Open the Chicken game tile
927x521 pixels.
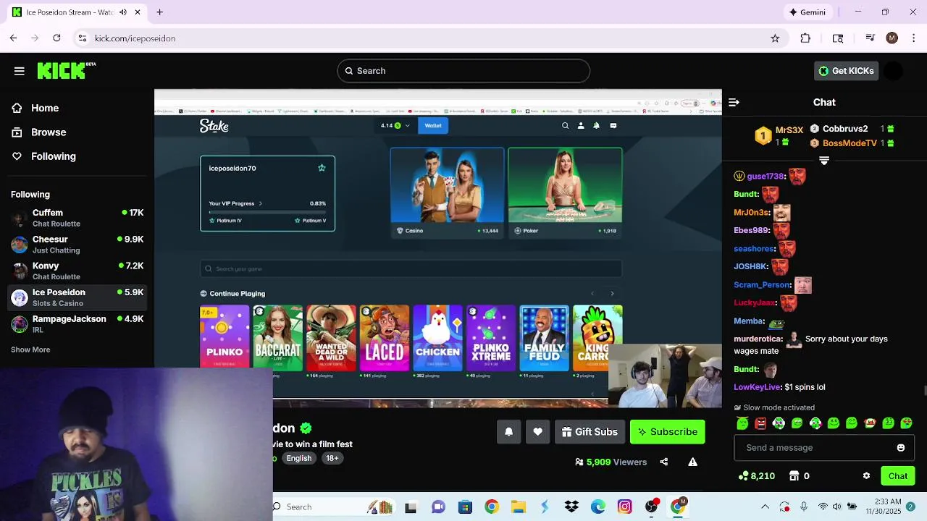click(437, 338)
